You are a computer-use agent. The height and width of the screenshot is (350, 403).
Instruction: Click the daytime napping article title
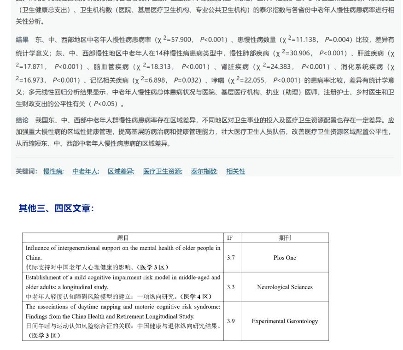(123, 311)
